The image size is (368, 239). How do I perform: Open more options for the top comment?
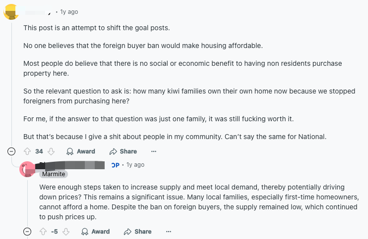[x=154, y=151]
